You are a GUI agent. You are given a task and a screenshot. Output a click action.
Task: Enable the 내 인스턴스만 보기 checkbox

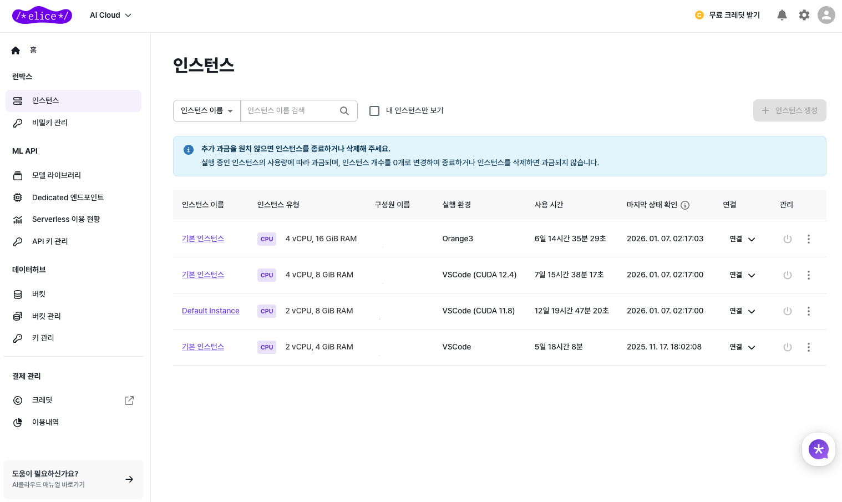coord(374,111)
